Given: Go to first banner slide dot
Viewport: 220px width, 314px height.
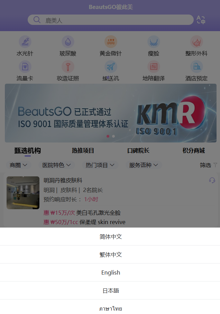Looking at the screenshot, I should pyautogui.click(x=108, y=136).
